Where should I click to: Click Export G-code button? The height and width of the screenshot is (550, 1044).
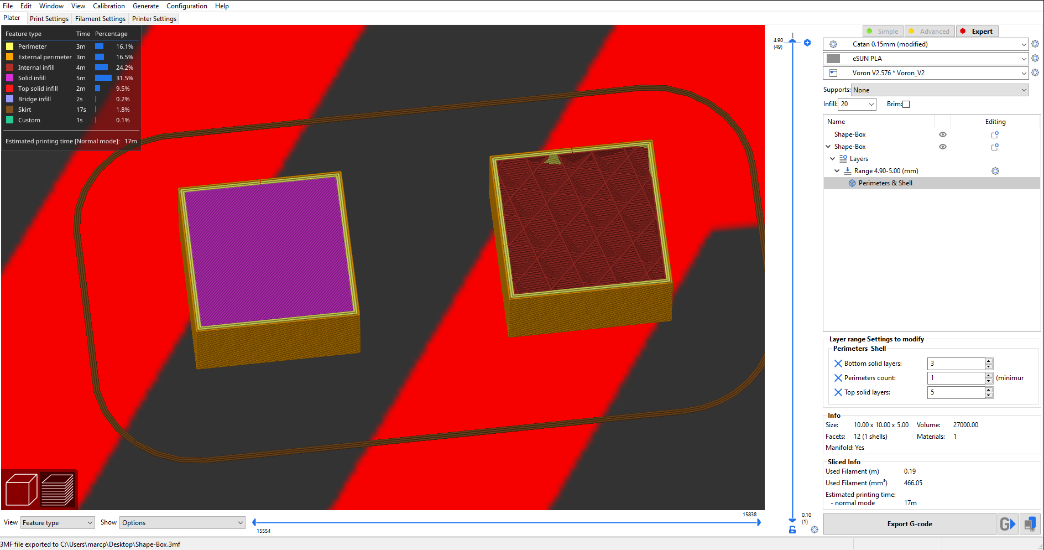pos(910,524)
